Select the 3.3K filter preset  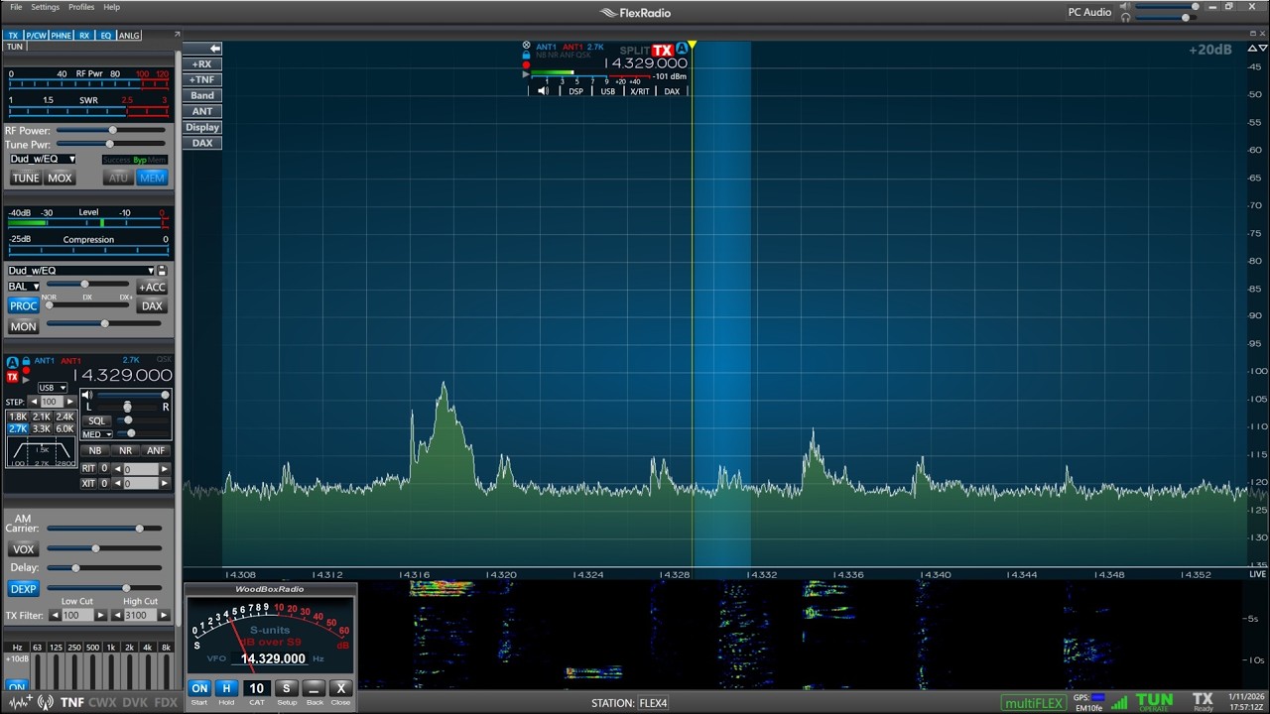(41, 429)
